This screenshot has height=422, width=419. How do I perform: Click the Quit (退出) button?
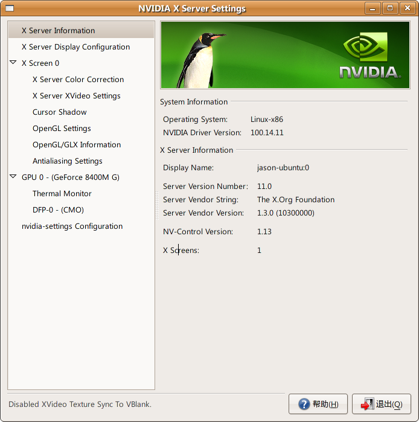coord(382,404)
